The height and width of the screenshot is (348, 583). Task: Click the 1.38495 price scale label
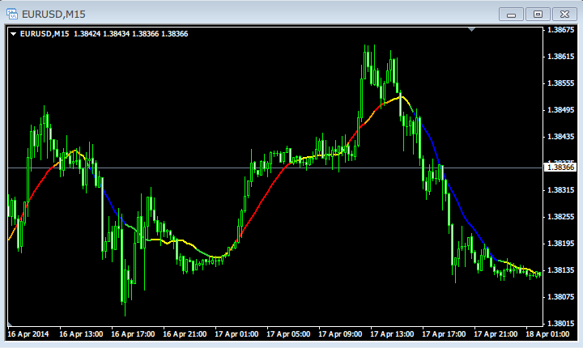[x=560, y=110]
